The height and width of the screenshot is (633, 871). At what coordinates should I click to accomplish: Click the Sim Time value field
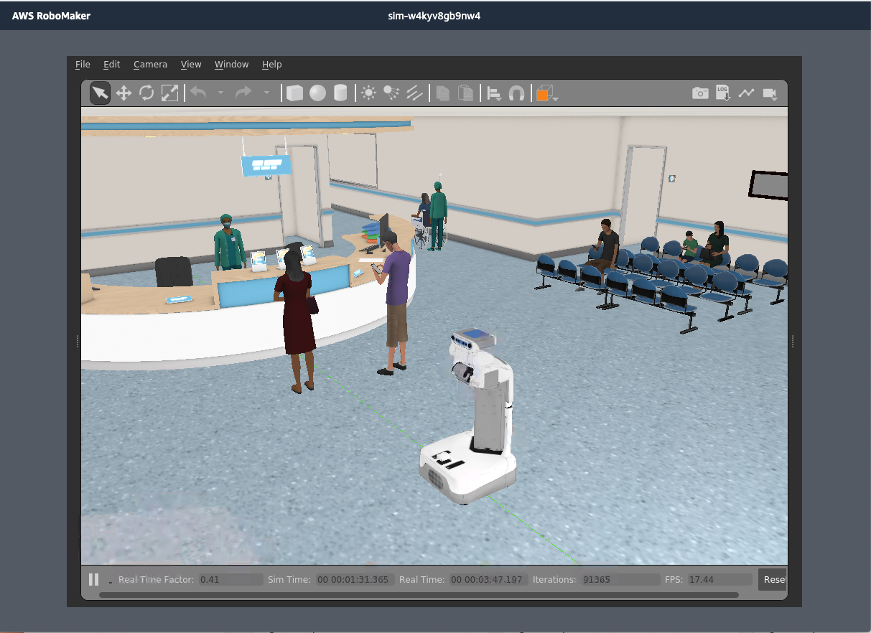(355, 579)
